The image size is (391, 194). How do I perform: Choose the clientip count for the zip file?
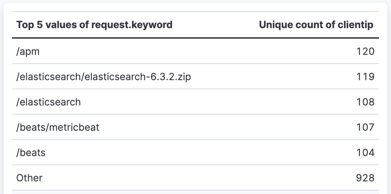[365, 77]
